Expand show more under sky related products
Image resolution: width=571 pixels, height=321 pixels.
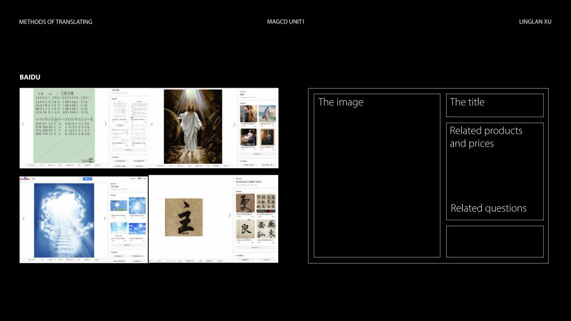tap(128, 245)
